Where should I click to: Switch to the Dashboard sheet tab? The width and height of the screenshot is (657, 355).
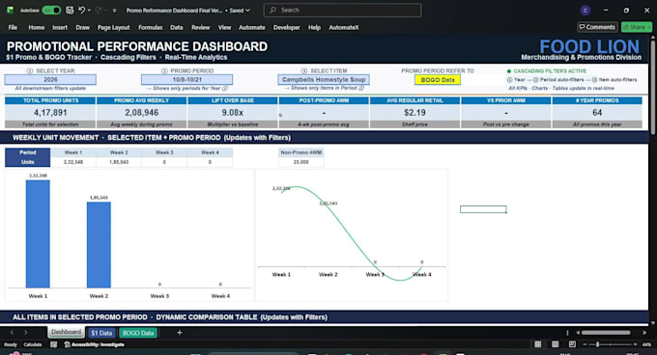(x=66, y=332)
